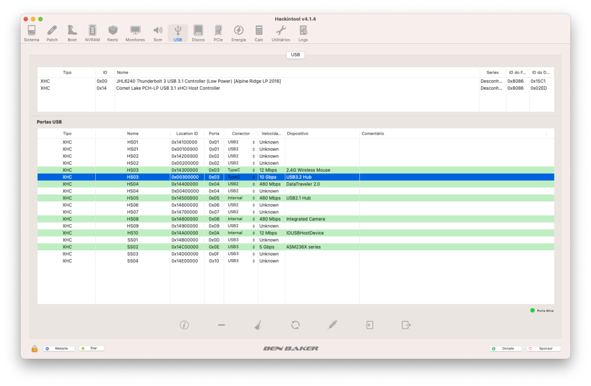This screenshot has height=386, width=591.
Task: Click the Sponsor button
Action: (544, 349)
